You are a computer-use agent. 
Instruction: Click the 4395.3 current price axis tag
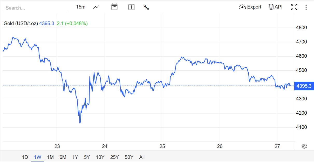pos(304,86)
